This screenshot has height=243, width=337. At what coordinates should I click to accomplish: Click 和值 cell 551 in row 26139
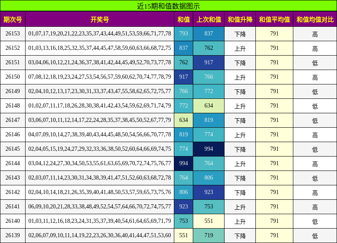coord(184,235)
